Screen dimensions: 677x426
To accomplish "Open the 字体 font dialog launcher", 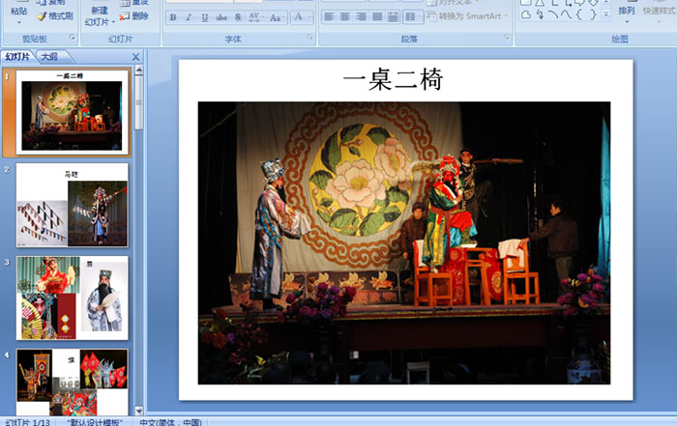I will [310, 38].
